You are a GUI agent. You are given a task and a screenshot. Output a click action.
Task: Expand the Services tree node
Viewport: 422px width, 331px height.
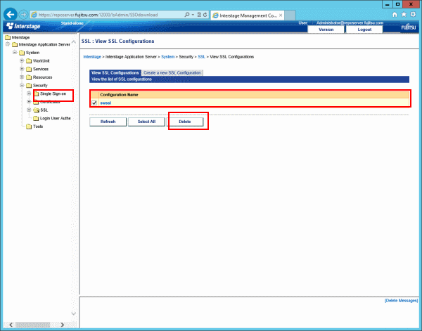click(22, 69)
